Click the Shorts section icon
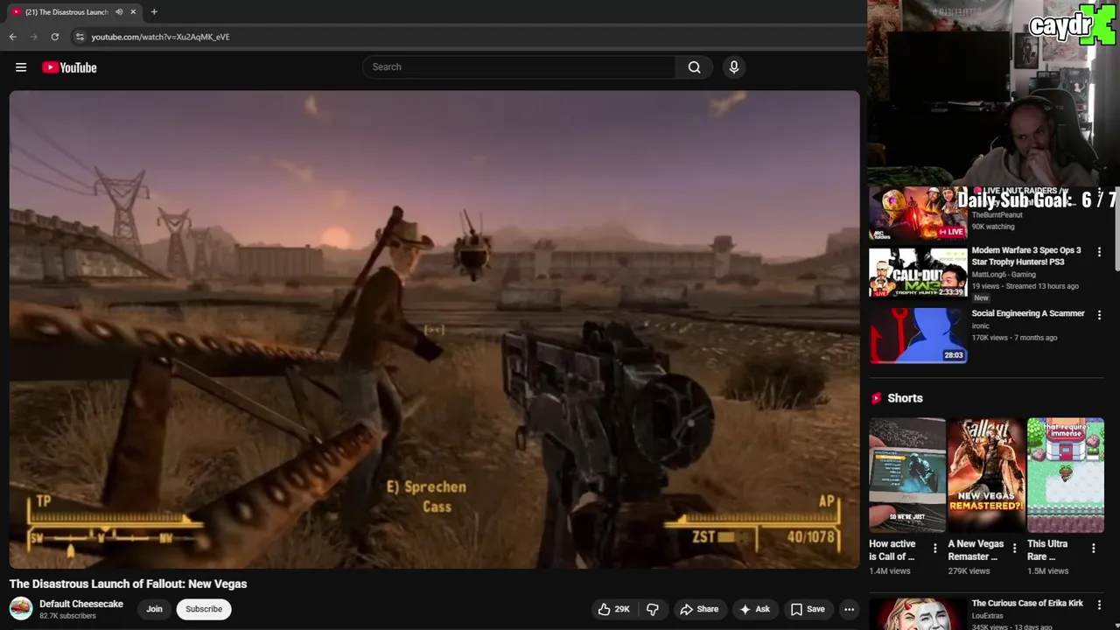The width and height of the screenshot is (1120, 630). [x=876, y=398]
